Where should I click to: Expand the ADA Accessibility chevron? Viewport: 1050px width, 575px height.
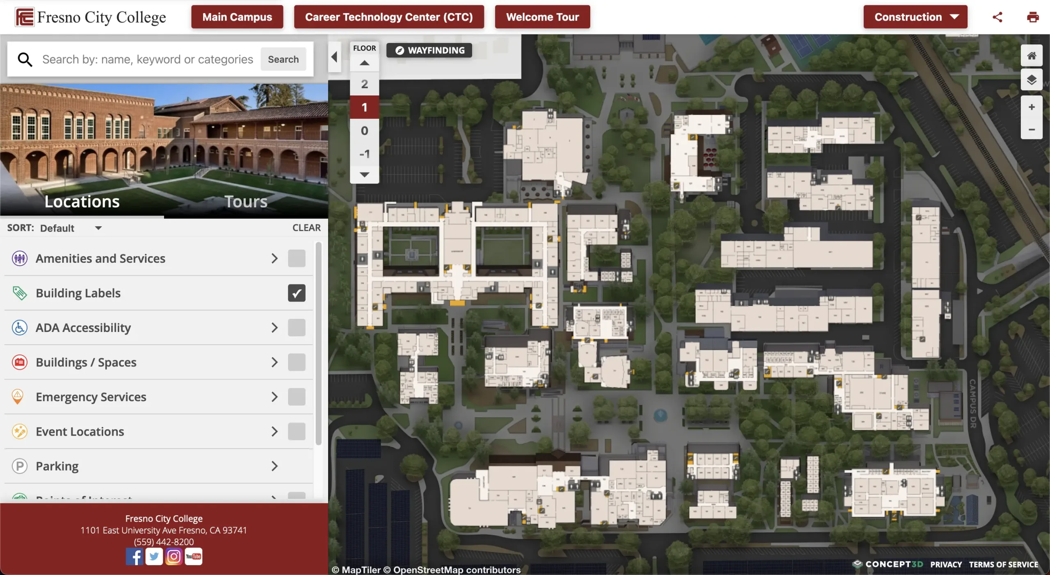pos(274,327)
